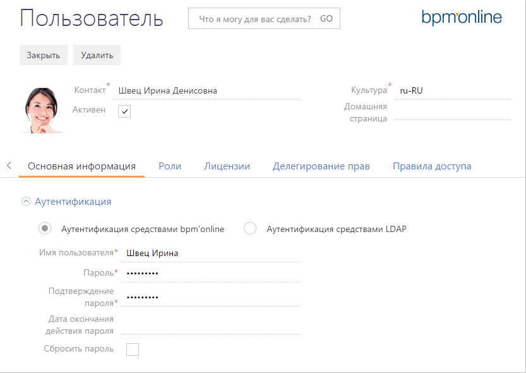526x373 pixels.
Task: Open the Культура lookup field
Action: pyautogui.click(x=453, y=90)
